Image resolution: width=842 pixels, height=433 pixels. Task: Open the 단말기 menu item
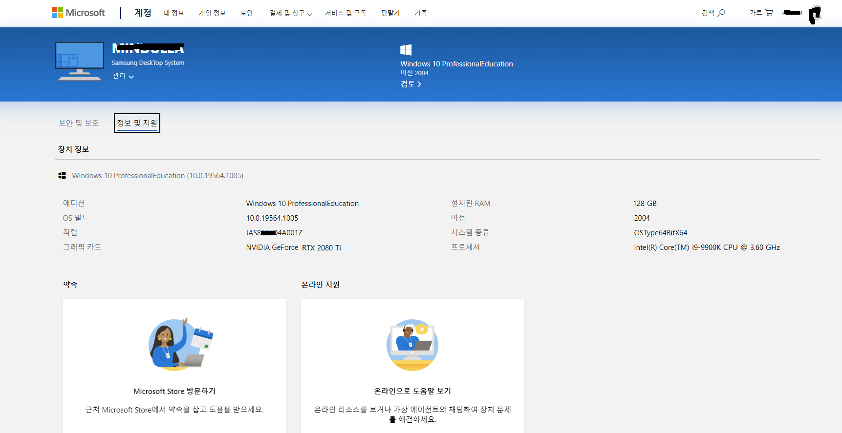click(390, 13)
